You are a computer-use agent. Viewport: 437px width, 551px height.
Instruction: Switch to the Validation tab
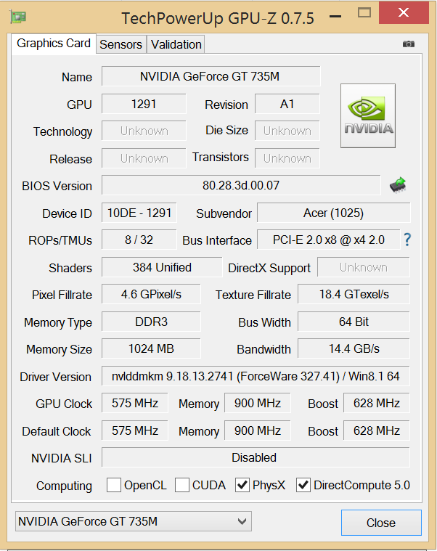pos(176,44)
